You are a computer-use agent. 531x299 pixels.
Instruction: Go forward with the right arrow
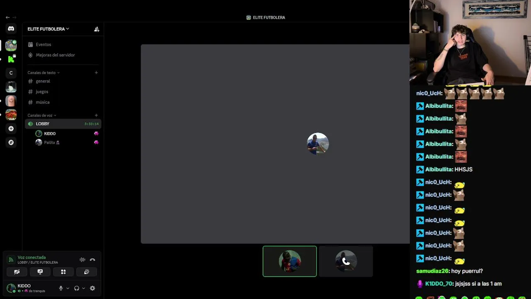tap(15, 17)
